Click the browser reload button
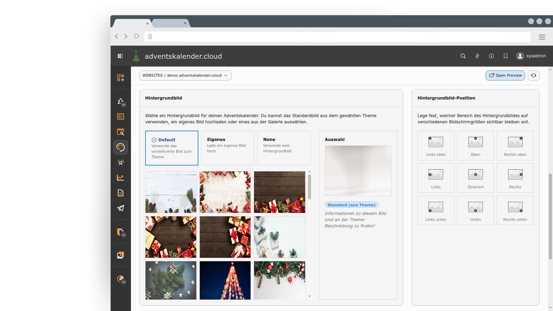Viewport: 553px width, 311px height. (137, 36)
